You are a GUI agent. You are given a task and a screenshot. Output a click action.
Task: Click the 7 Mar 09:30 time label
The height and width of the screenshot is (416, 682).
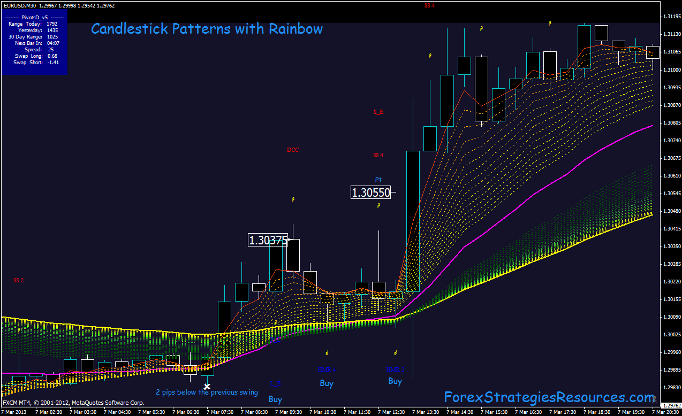[289, 412]
